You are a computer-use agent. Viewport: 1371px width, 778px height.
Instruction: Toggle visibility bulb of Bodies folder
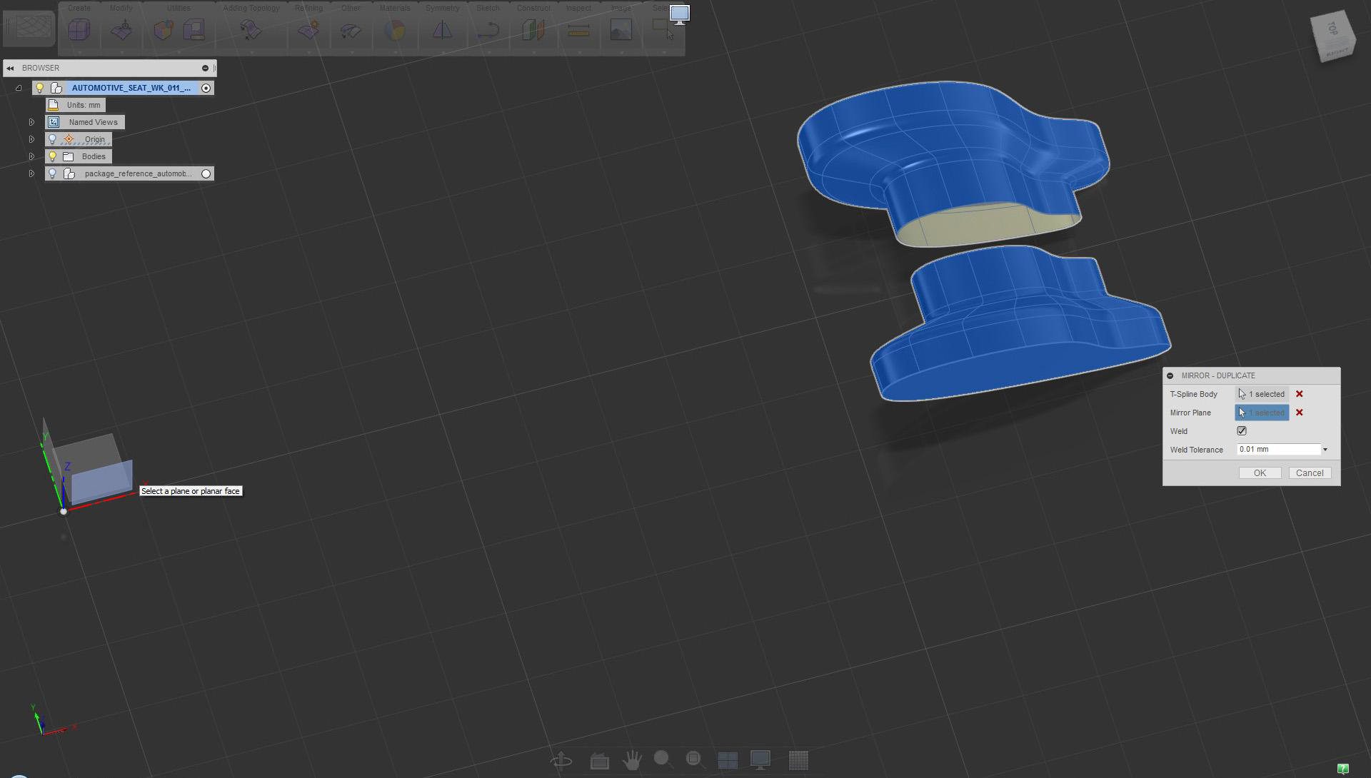coord(52,156)
